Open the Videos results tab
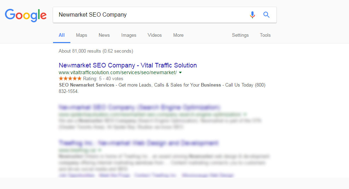Viewport: 349px width, 189px height. (155, 35)
